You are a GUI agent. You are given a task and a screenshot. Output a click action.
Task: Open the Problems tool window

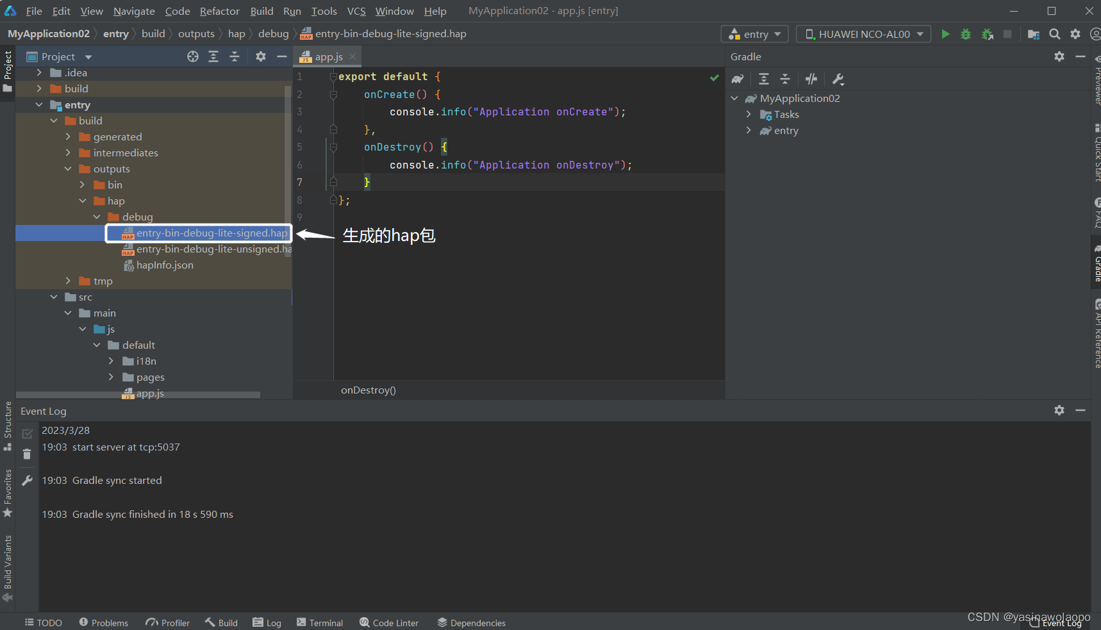click(x=104, y=622)
